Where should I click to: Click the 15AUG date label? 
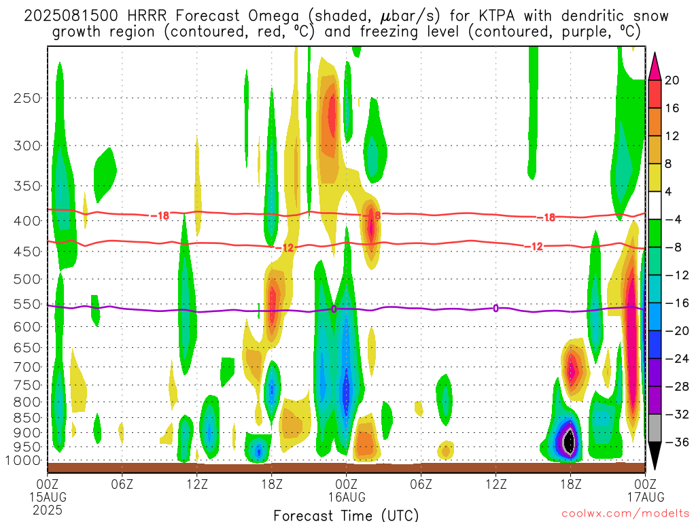point(48,497)
